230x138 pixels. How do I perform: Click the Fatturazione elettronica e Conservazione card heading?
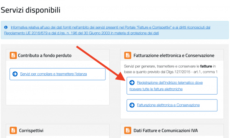click(174, 56)
